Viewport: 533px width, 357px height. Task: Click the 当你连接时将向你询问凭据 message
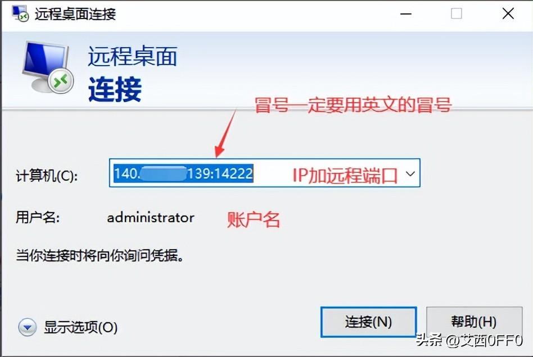pos(100,255)
